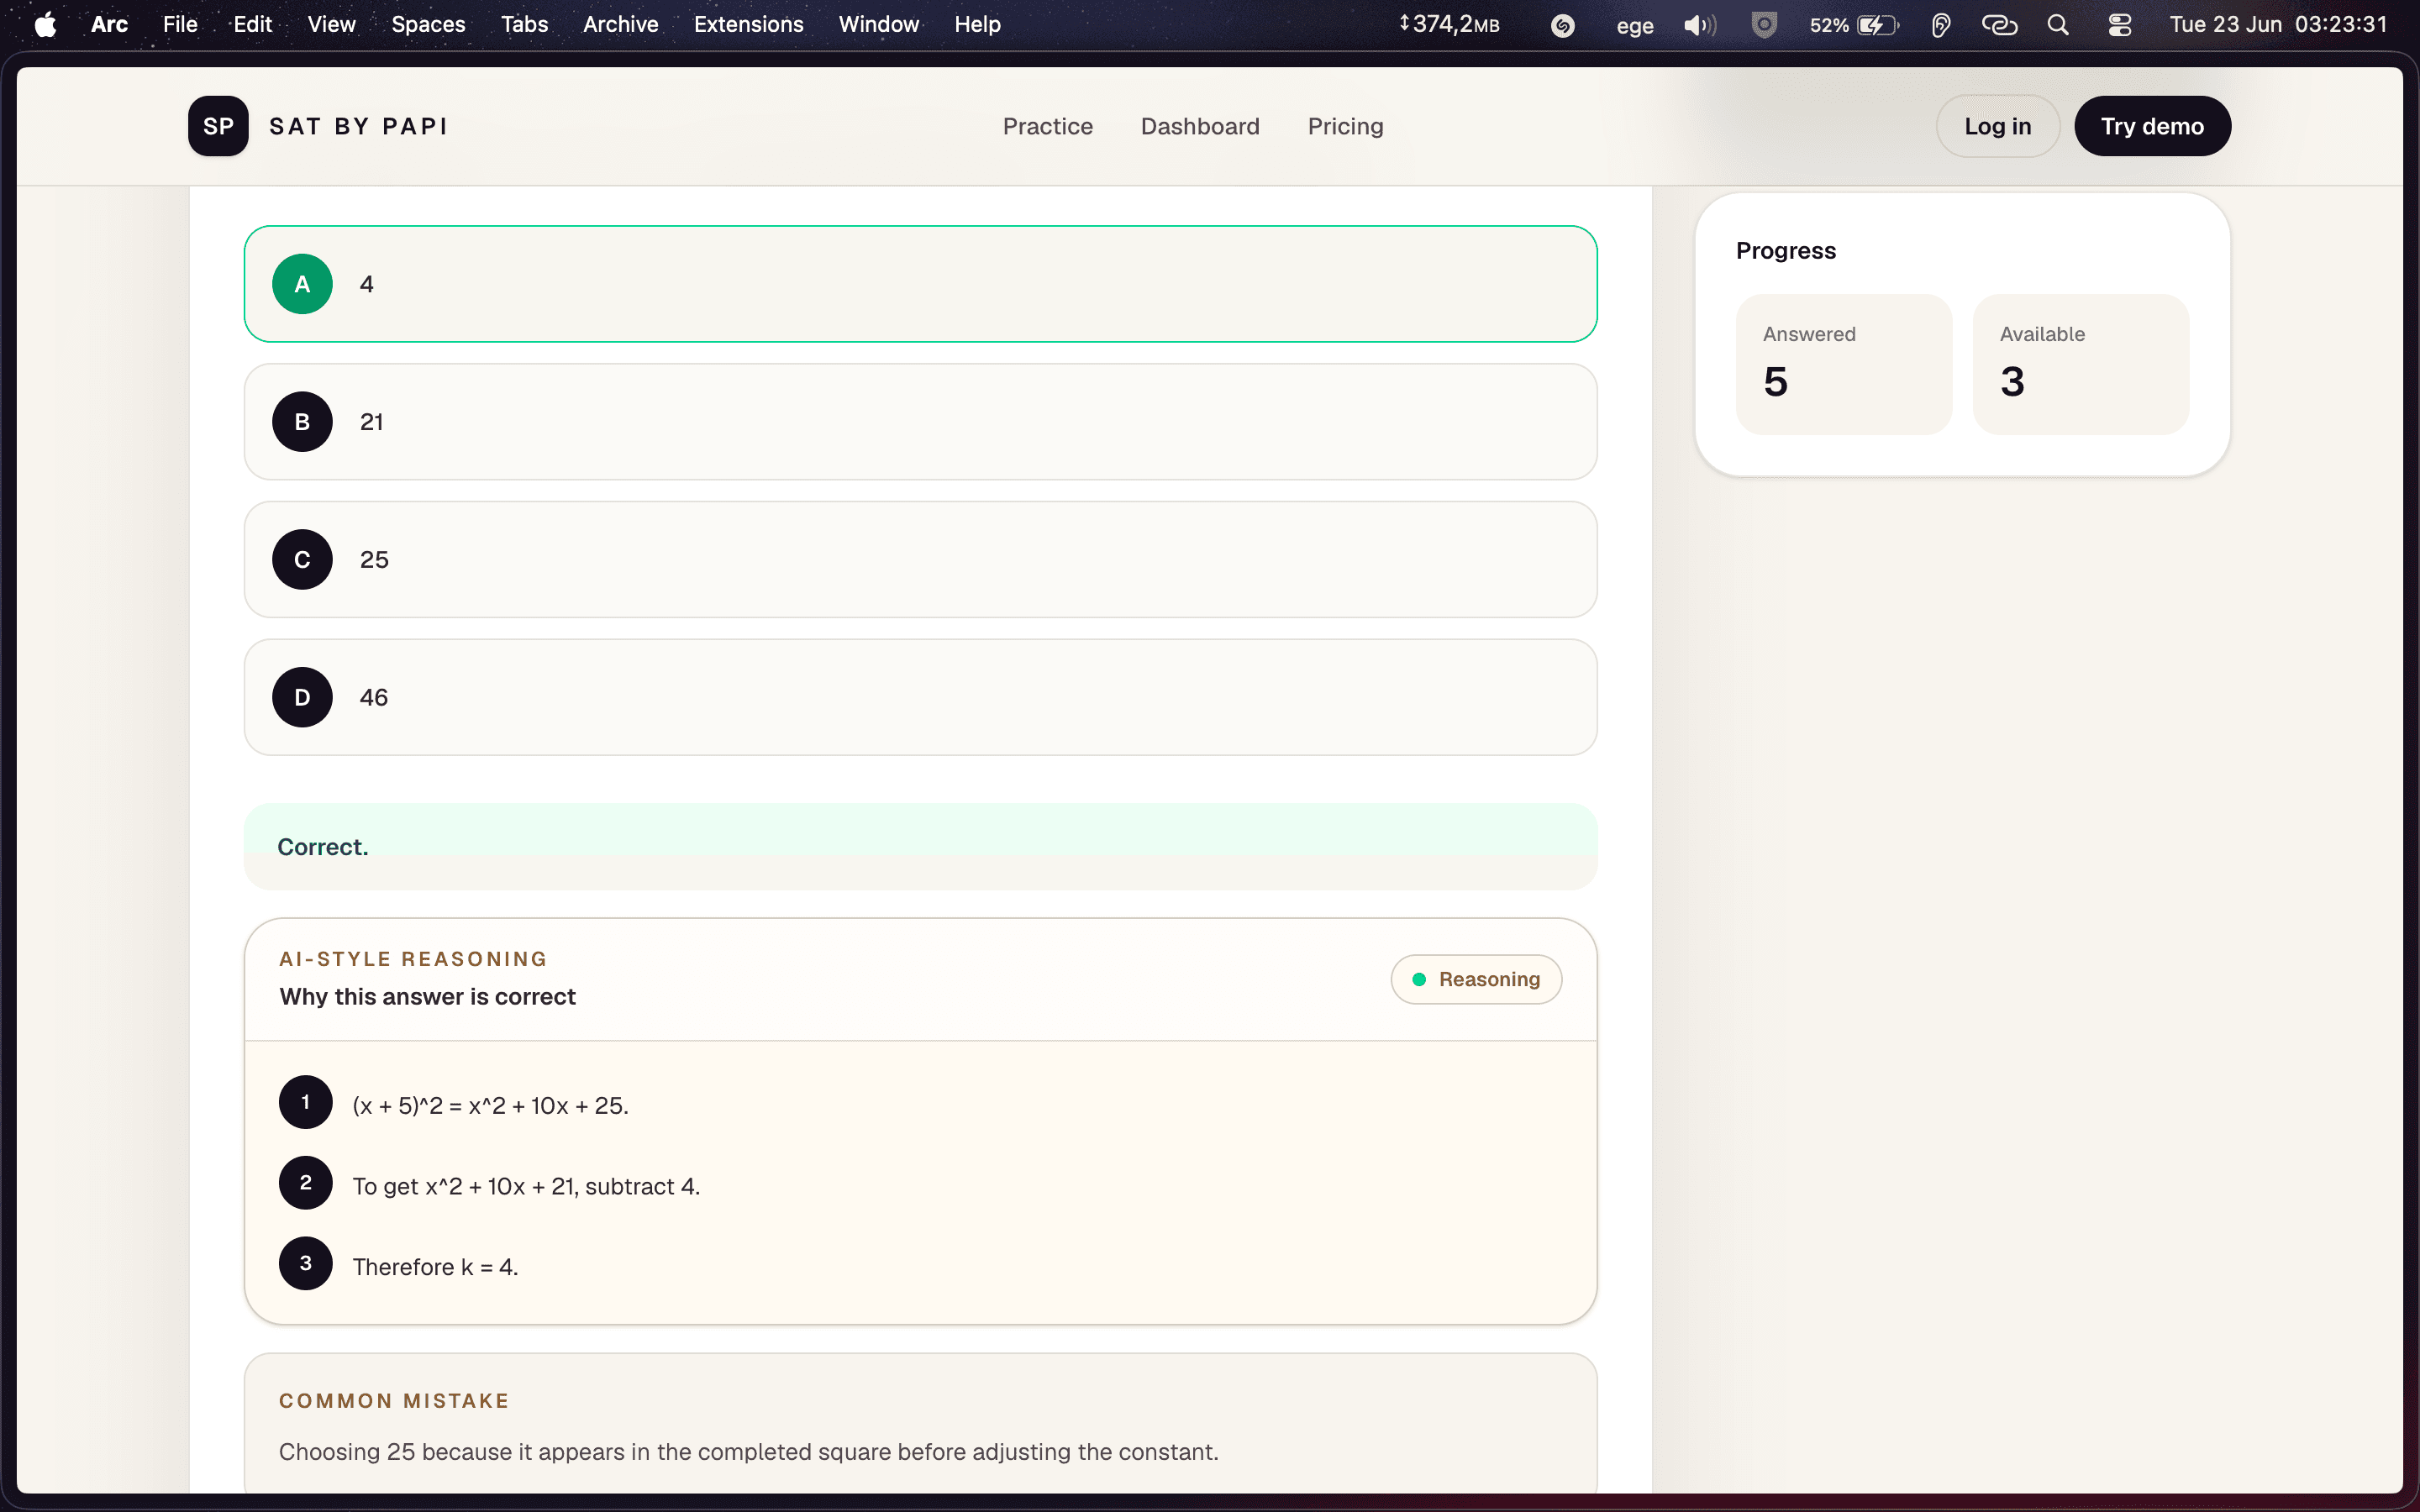Click the Reasoning status badge
Image resolution: width=2420 pixels, height=1512 pixels.
tap(1476, 979)
